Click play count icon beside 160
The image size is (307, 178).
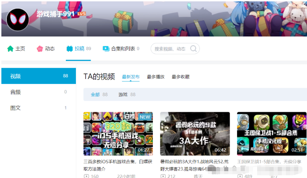[86, 176]
